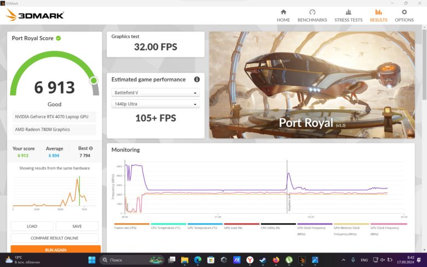
Task: Click the taskbar search box Поиск
Action: (x=132, y=260)
